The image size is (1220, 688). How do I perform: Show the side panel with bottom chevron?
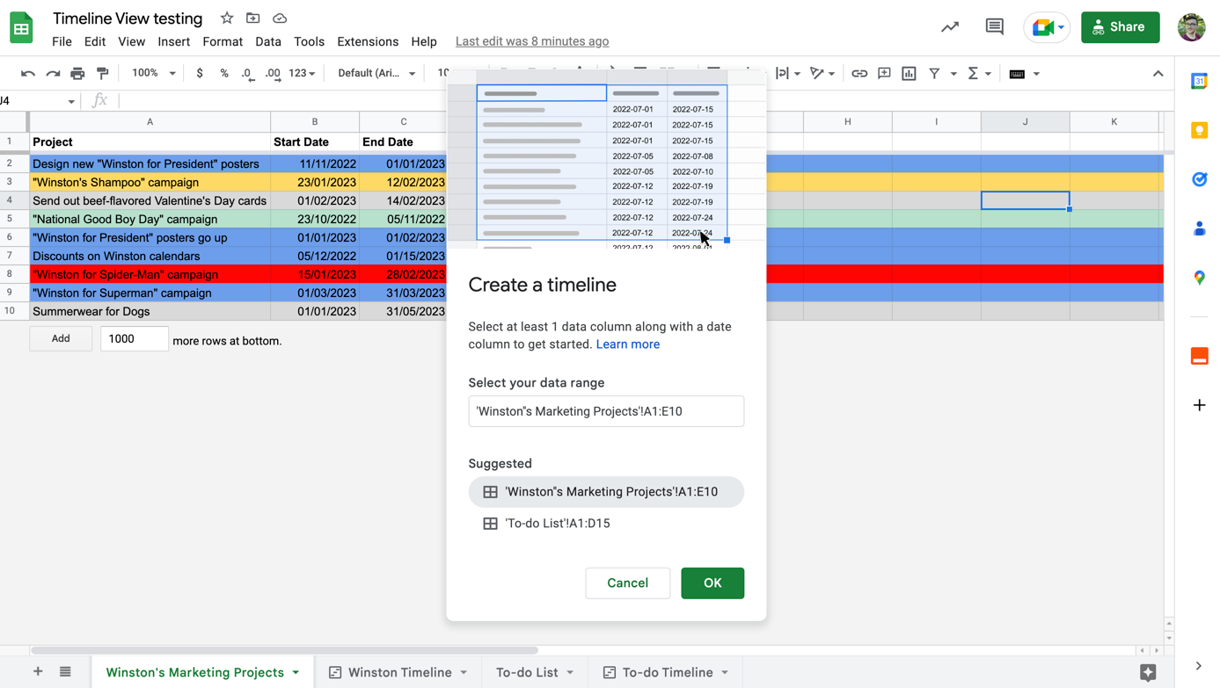tap(1198, 666)
